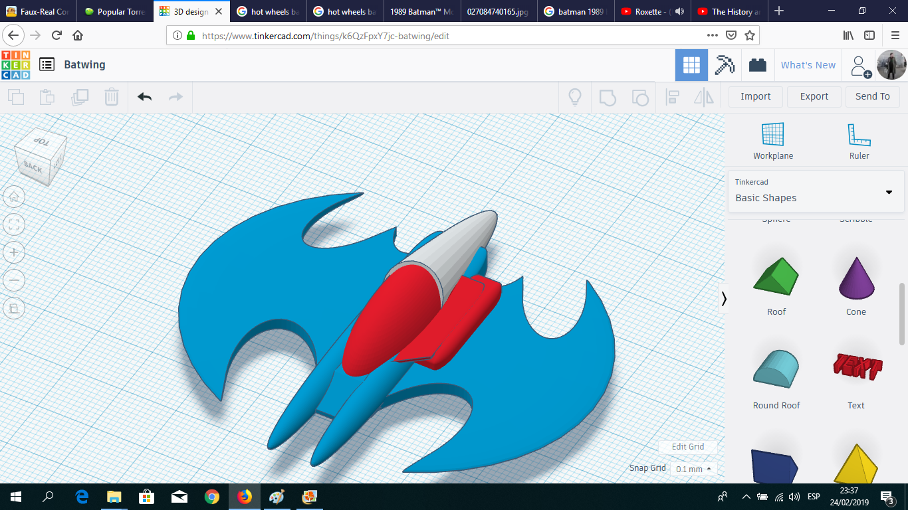This screenshot has width=908, height=510.
Task: Click the Group shapes icon
Action: tap(608, 97)
